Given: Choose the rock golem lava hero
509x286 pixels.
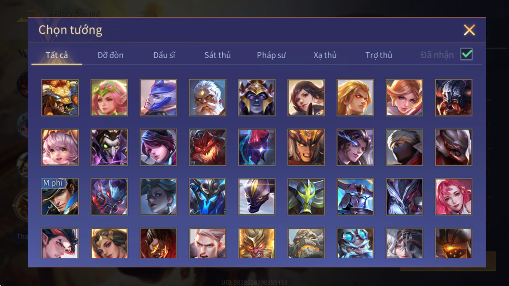Looking at the screenshot, I should click(306, 243).
